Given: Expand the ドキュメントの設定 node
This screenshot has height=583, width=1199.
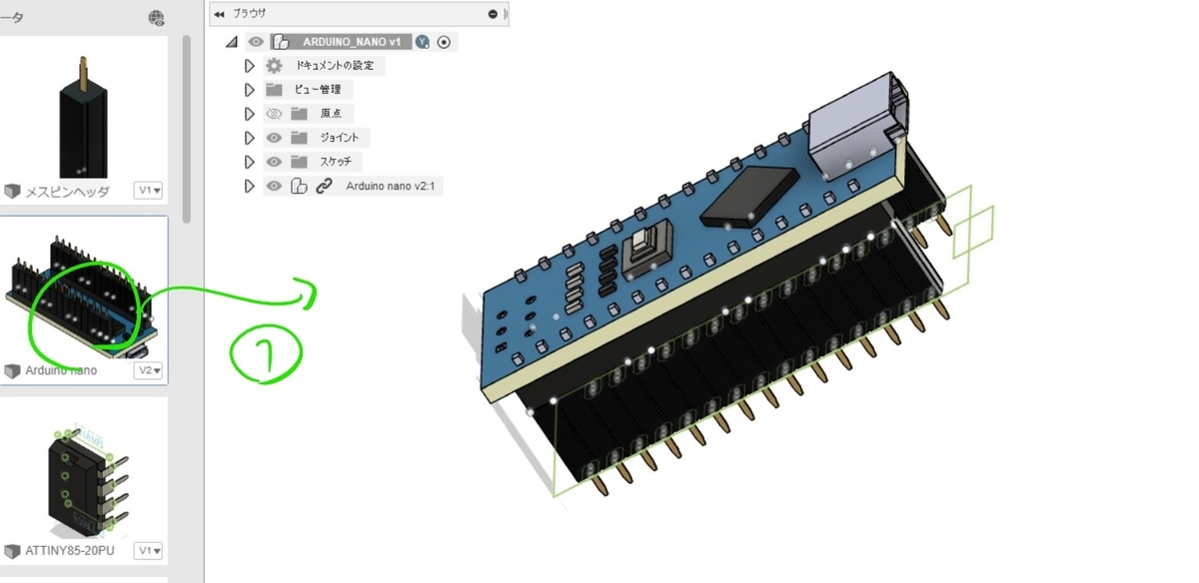Looking at the screenshot, I should 250,66.
